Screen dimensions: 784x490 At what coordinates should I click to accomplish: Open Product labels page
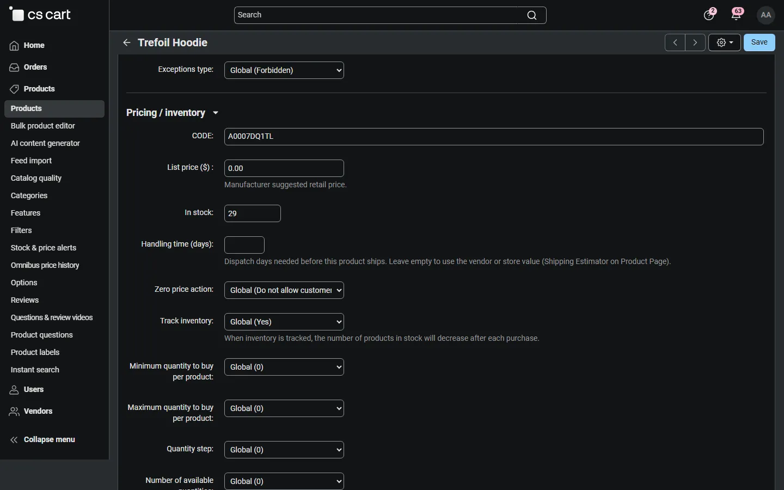point(35,353)
